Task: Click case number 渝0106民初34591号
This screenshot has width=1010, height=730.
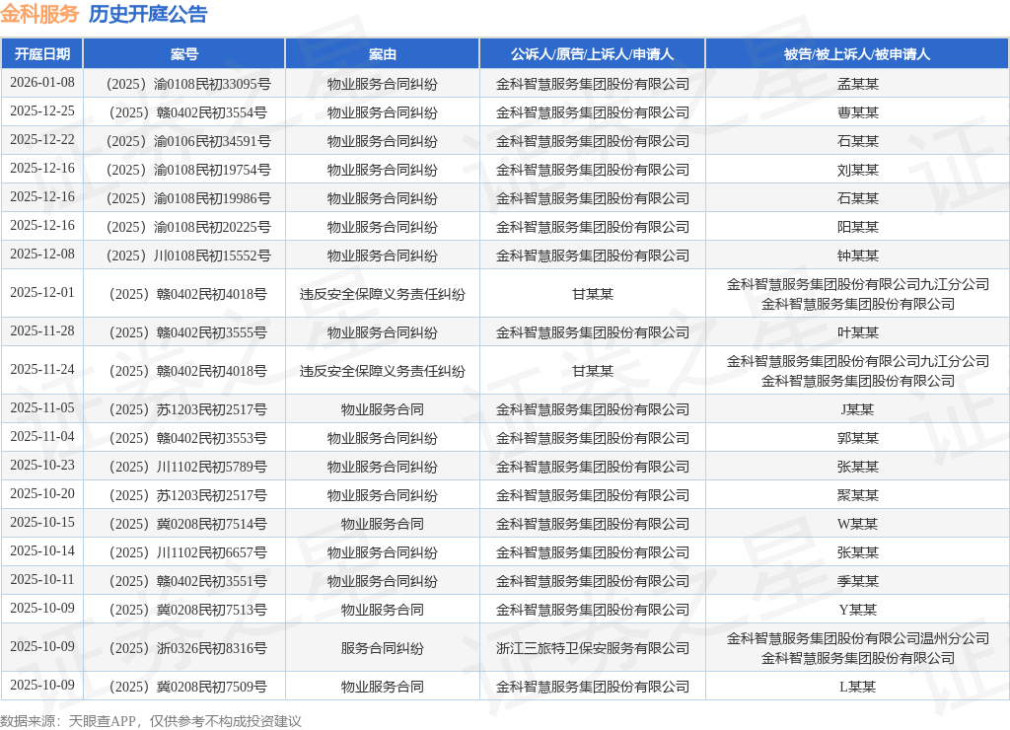Action: pos(188,141)
